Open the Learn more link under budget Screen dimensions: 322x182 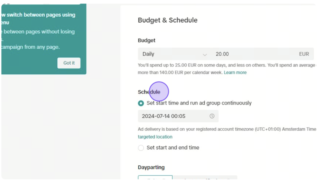(x=235, y=72)
